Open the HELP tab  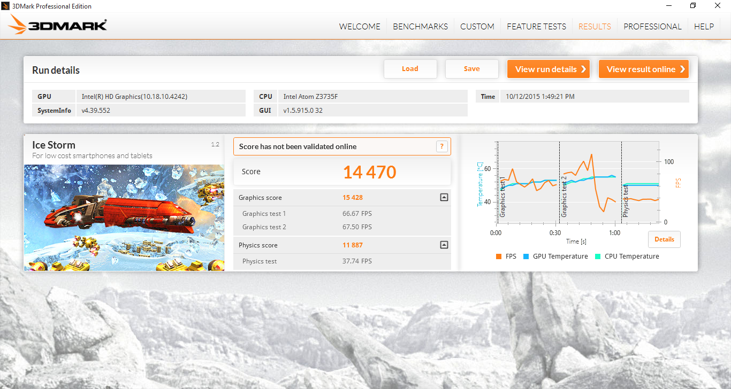[x=704, y=26]
